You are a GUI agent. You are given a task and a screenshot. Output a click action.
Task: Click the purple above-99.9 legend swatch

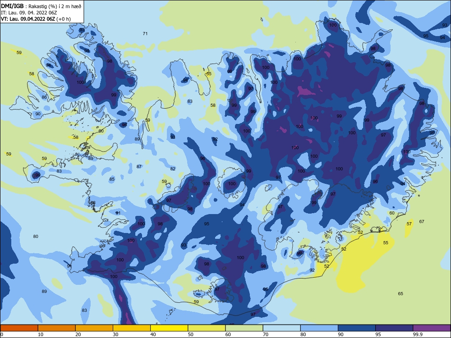click(432, 328)
